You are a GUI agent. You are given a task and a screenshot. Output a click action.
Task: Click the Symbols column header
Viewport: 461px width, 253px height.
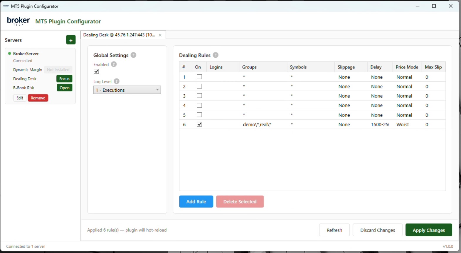point(311,67)
